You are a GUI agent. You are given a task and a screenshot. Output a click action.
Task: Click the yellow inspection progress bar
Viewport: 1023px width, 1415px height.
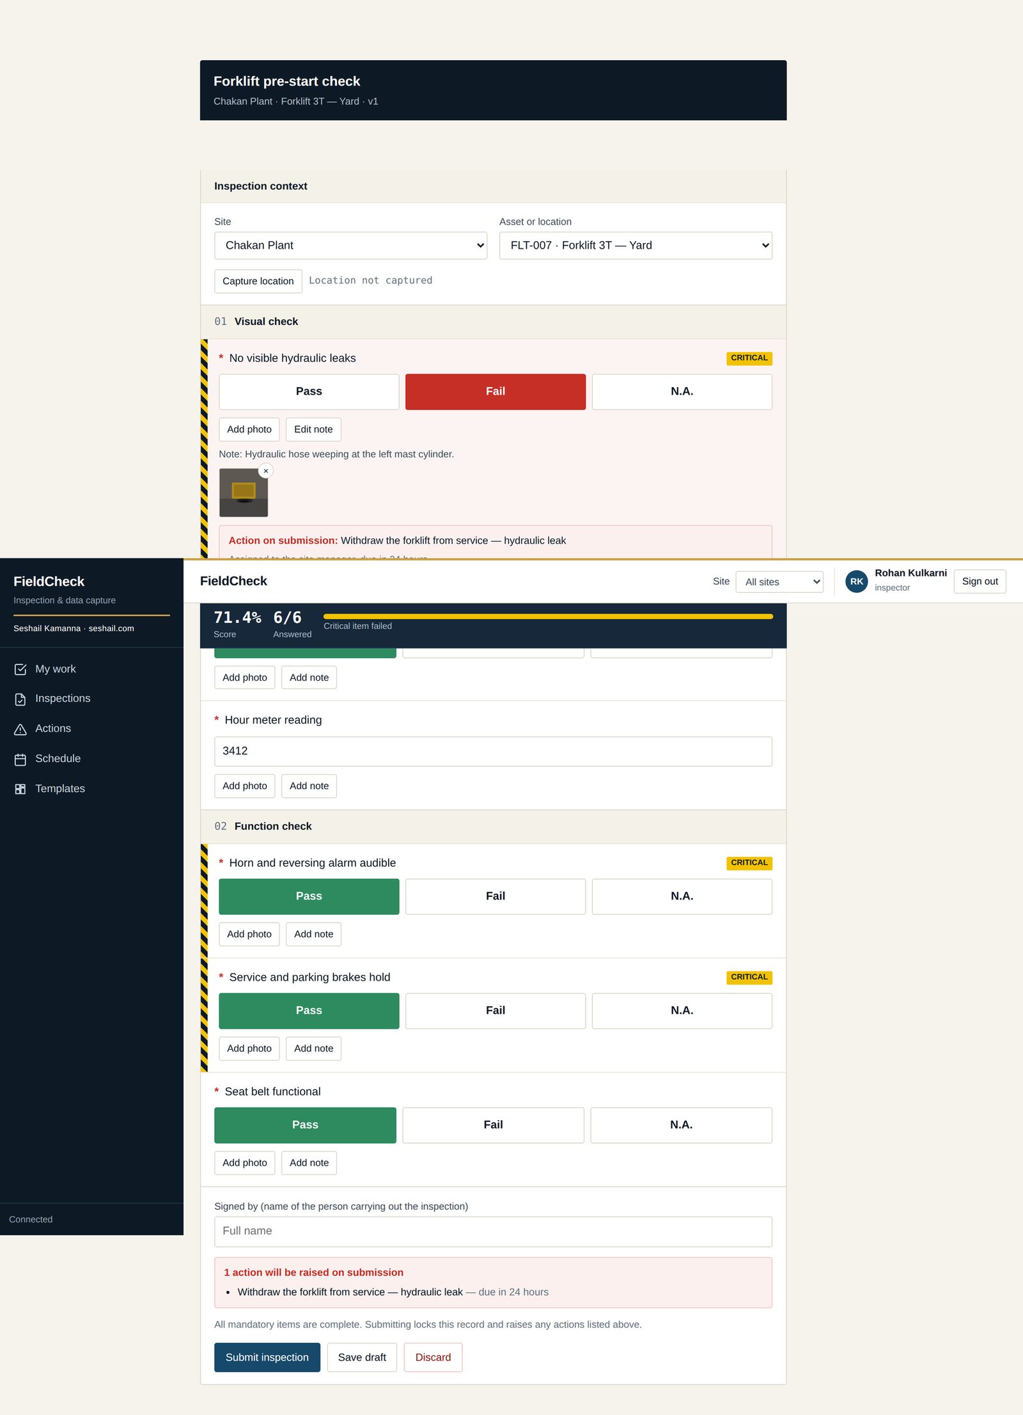point(548,617)
